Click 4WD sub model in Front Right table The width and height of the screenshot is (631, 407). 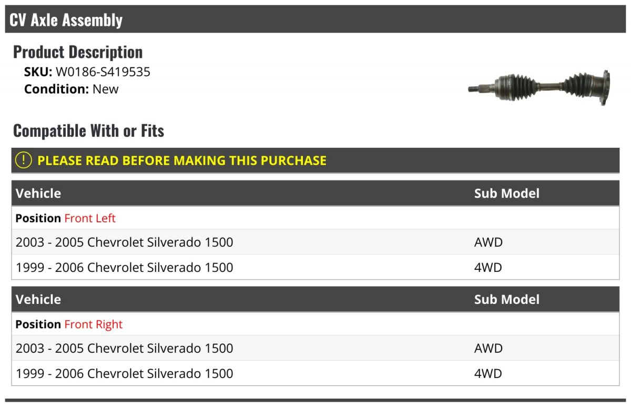click(488, 373)
